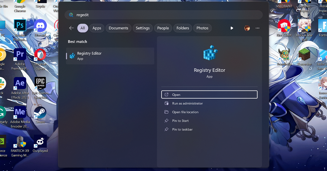327x171 pixels.
Task: Open the user profile avatar icon
Action: 247,28
